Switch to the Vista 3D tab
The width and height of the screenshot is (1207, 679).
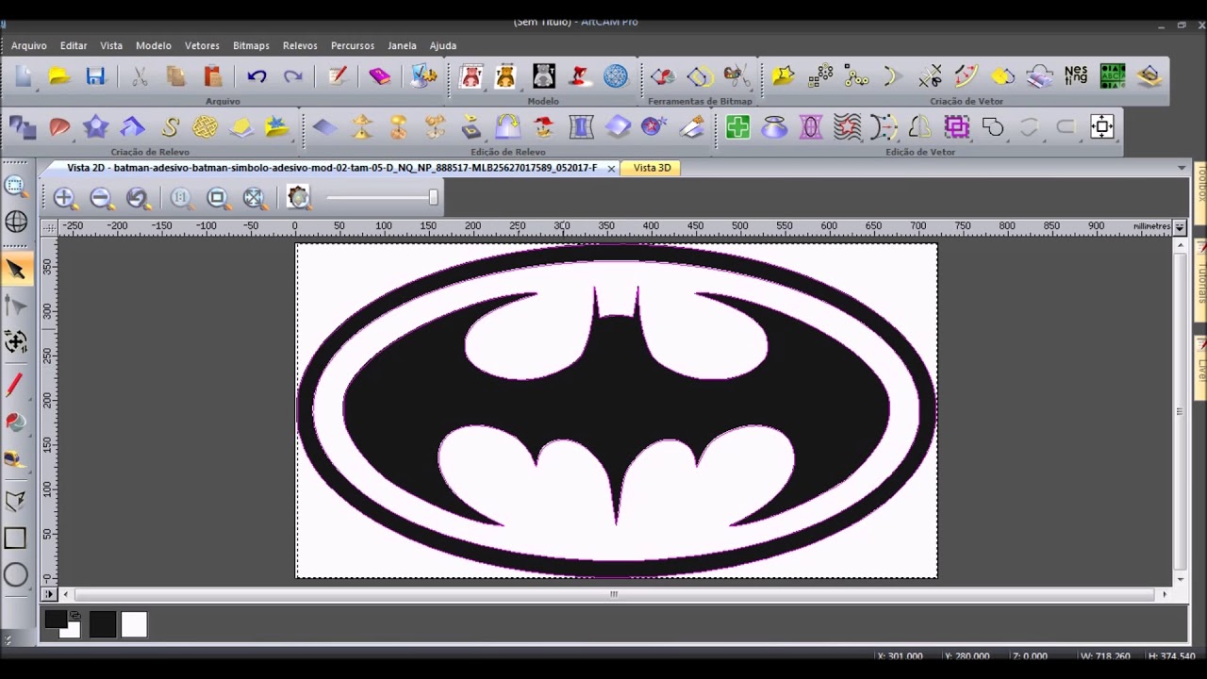tap(653, 168)
